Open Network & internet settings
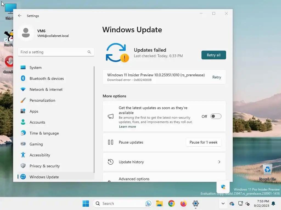This screenshot has height=210, width=281. pyautogui.click(x=56, y=89)
